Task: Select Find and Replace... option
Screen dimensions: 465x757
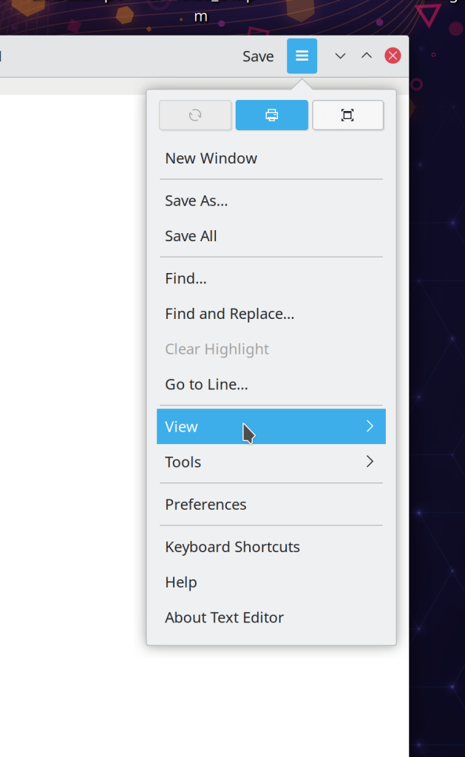Action: tap(230, 314)
